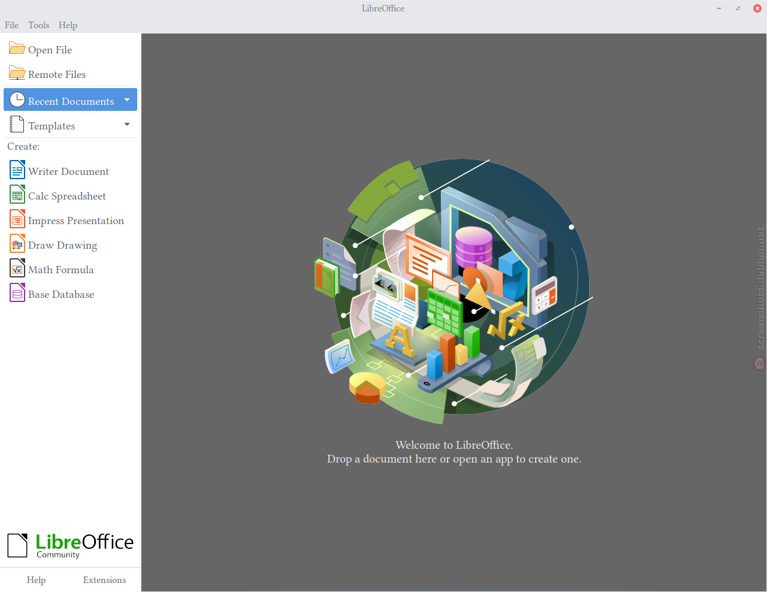Create a new Impress Presentation
Image resolution: width=767 pixels, height=592 pixels.
[70, 220]
